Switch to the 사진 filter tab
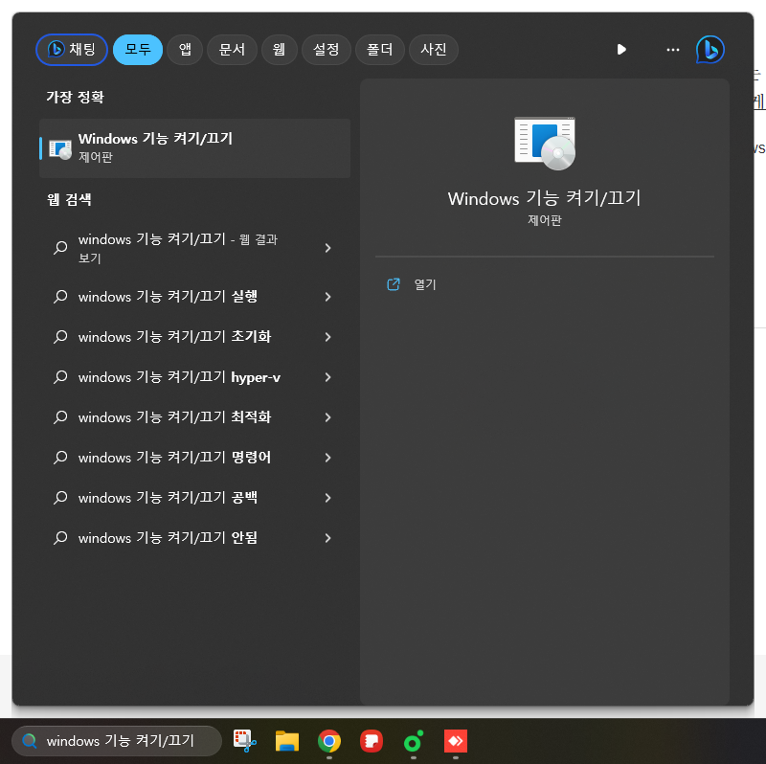This screenshot has width=766, height=764. (434, 50)
